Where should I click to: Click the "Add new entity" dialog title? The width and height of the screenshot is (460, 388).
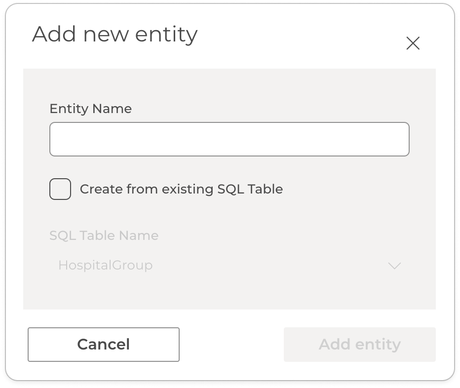point(115,35)
